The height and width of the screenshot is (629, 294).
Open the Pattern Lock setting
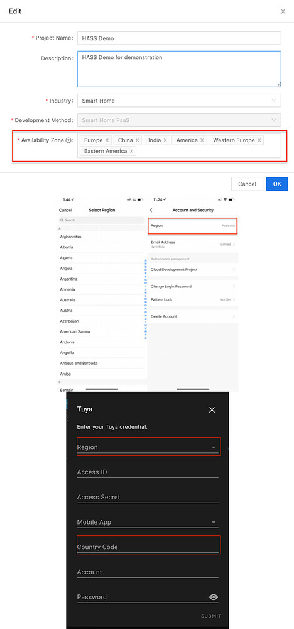(193, 299)
